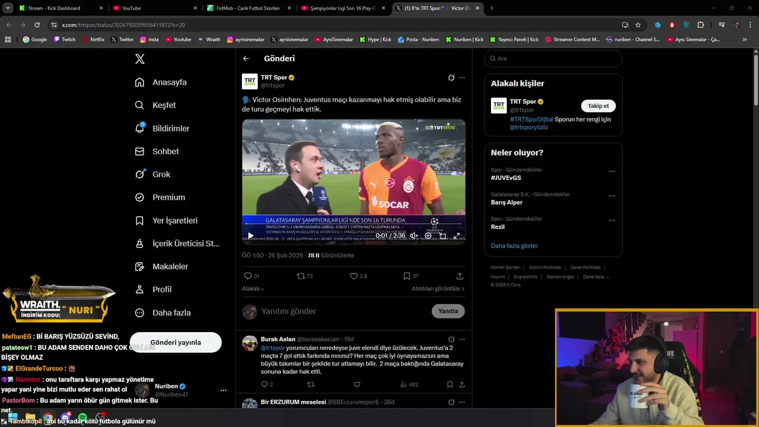Viewport: 759px width, 427px height.
Task: Open Keşfet from the sidebar
Action: [155, 105]
